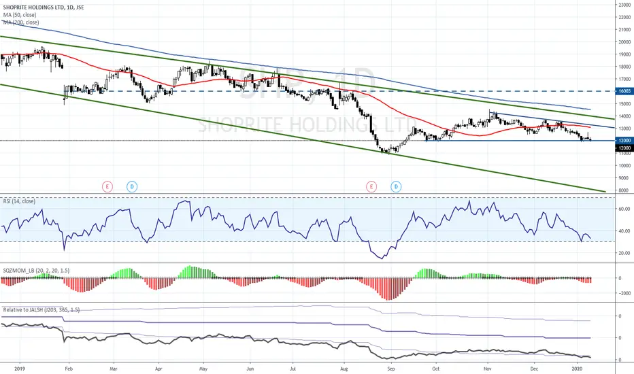
Task: Click the 60.00 RSI axis value
Action: click(624, 209)
